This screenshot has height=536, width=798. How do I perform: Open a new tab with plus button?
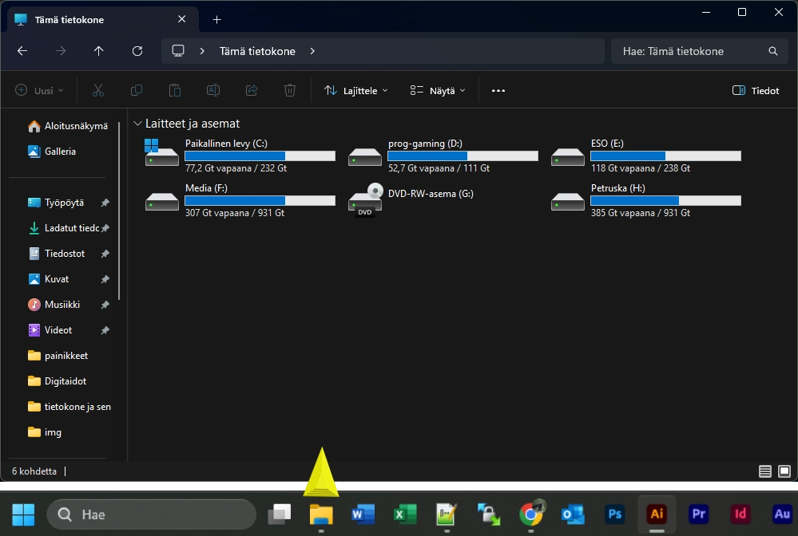coord(216,19)
